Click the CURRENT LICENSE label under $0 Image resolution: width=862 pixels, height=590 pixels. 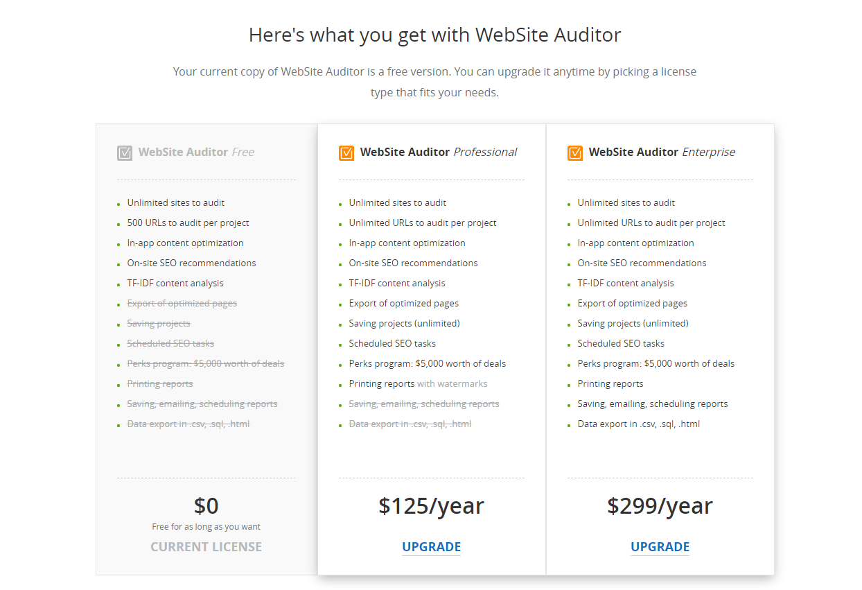[206, 546]
